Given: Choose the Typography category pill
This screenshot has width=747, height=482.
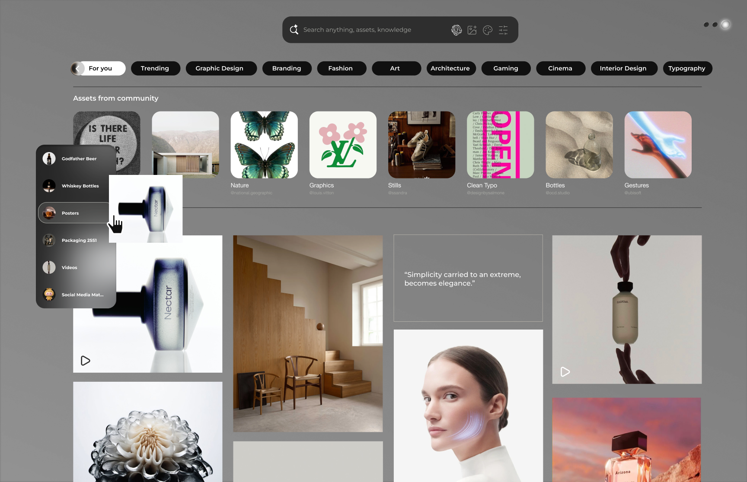Looking at the screenshot, I should pos(686,68).
